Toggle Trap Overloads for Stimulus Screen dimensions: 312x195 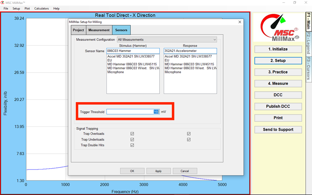click(132, 134)
